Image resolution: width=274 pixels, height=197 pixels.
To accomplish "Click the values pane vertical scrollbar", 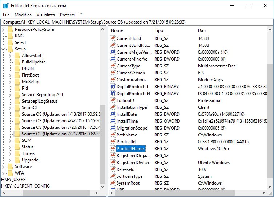I will [270, 109].
